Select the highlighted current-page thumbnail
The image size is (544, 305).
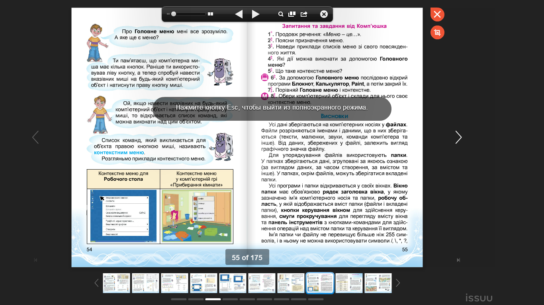(x=320, y=283)
